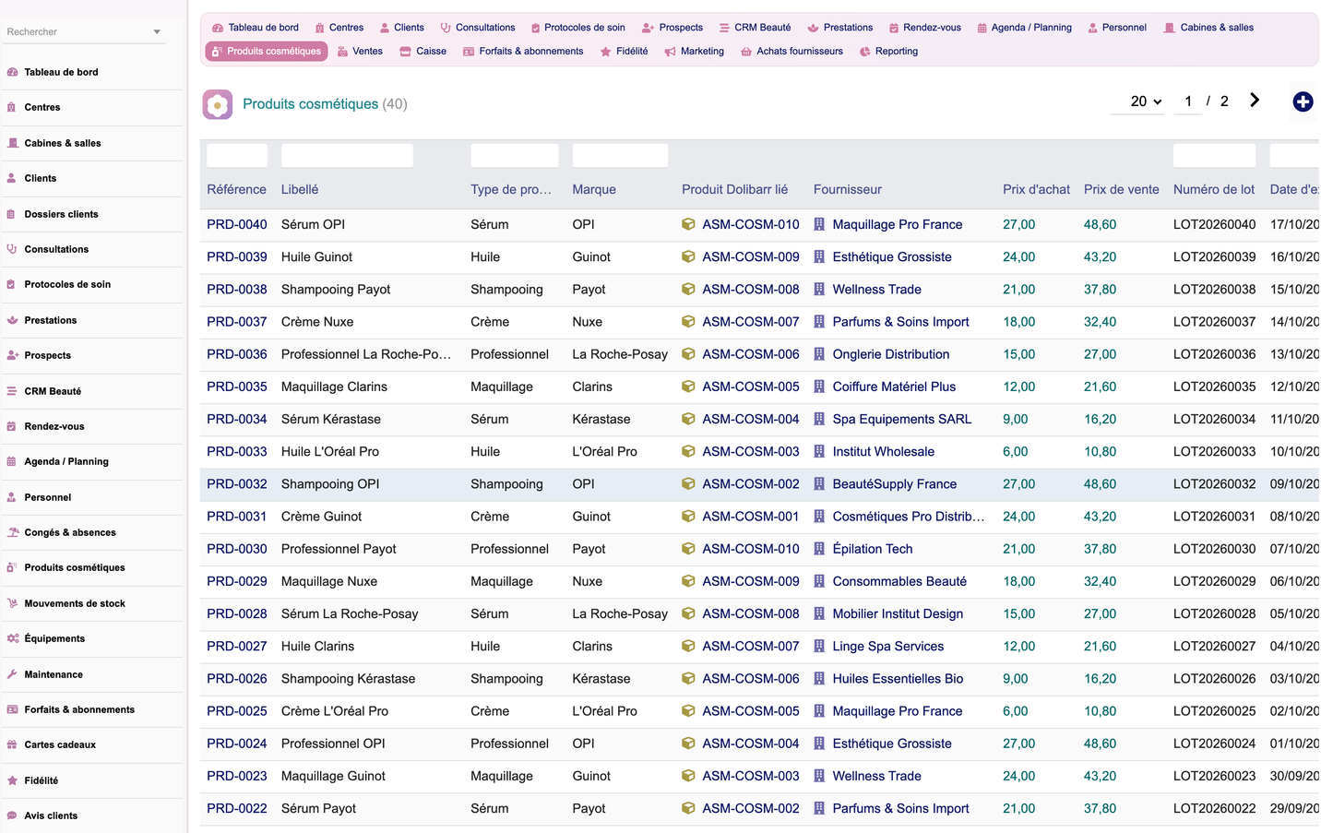Click the Fidélité star sidebar icon
Image resolution: width=1333 pixels, height=833 pixels.
pyautogui.click(x=12, y=780)
